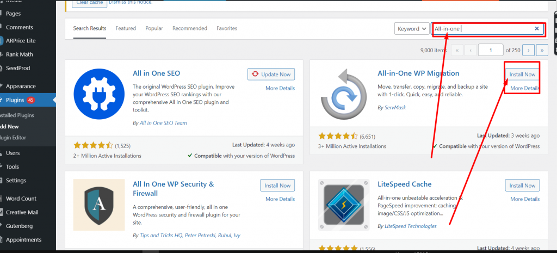Click the 45 plugin updates badge
Screen dimensions: 557x253
[x=31, y=100]
